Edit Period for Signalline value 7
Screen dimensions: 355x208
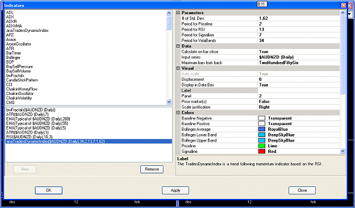tap(299, 35)
